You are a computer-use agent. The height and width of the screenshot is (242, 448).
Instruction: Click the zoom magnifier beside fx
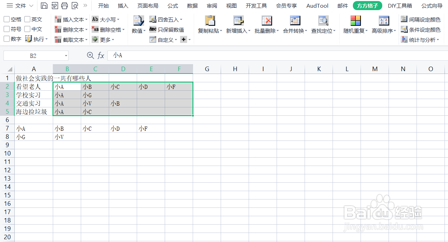[90, 55]
